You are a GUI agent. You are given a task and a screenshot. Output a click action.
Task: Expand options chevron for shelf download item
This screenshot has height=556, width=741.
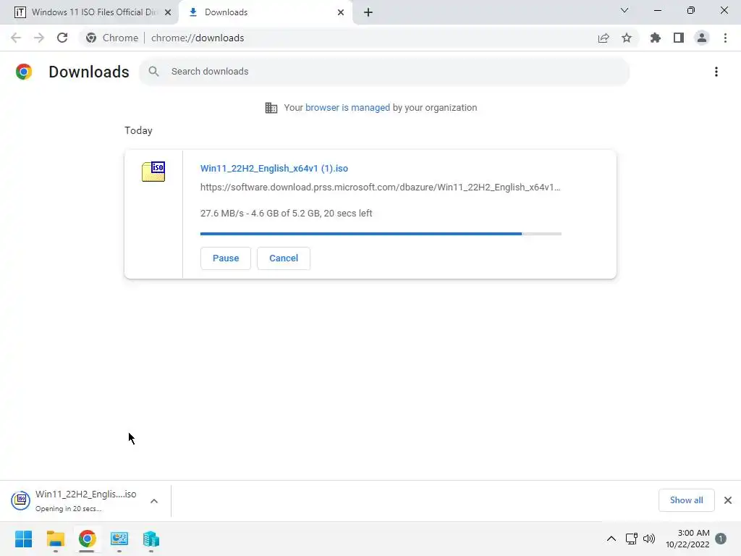154,501
